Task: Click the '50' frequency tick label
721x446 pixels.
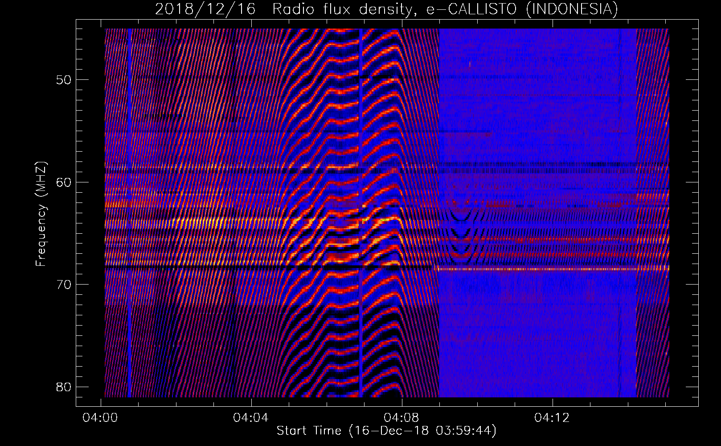Action: click(63, 80)
